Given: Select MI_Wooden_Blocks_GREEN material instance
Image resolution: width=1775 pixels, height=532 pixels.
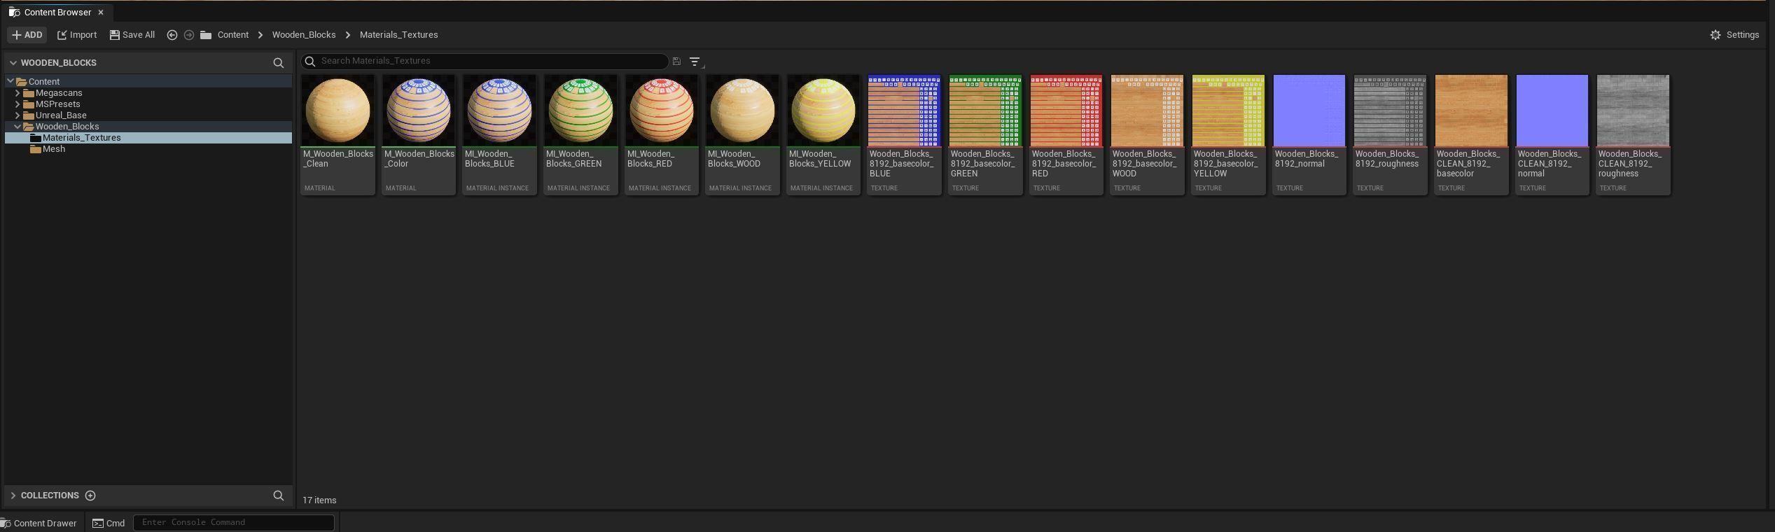Looking at the screenshot, I should click(581, 134).
